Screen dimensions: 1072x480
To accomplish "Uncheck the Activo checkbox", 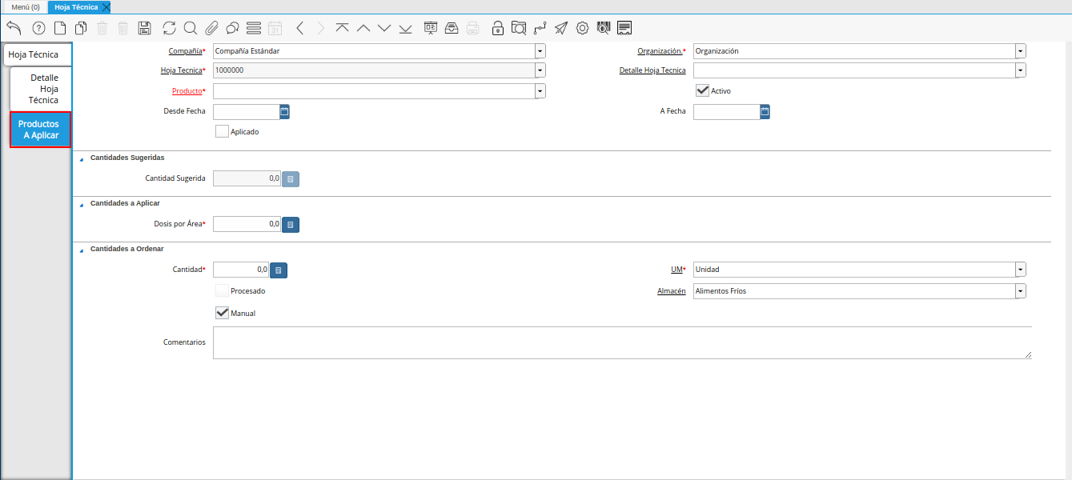I will 702,90.
